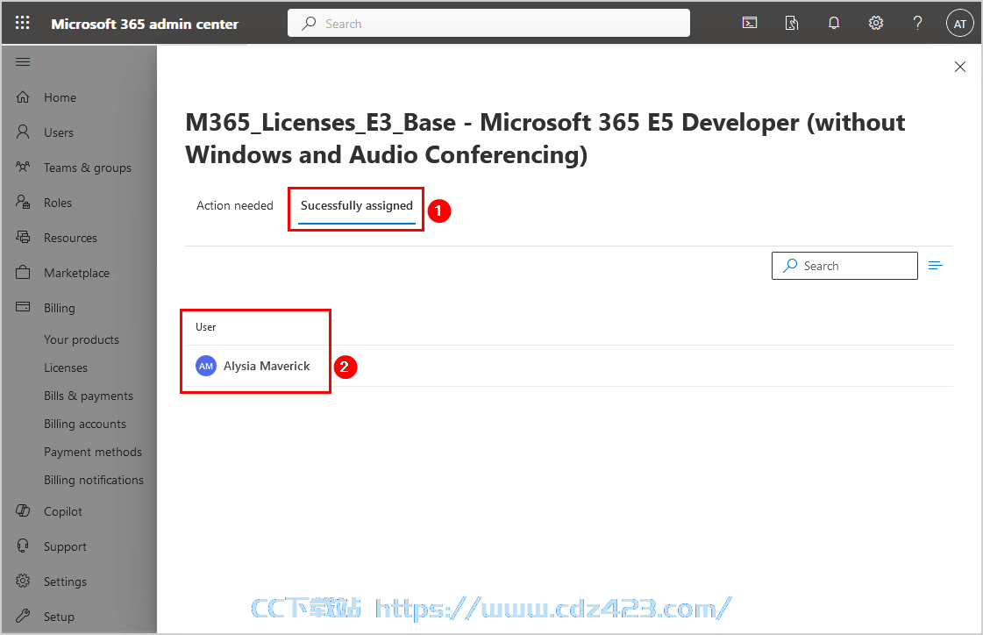Expand Support navigation item
The image size is (983, 635).
(65, 546)
